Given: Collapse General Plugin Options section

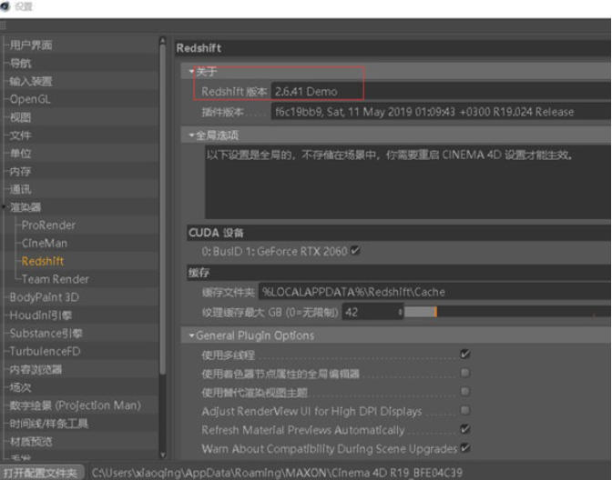Looking at the screenshot, I should pyautogui.click(x=191, y=335).
